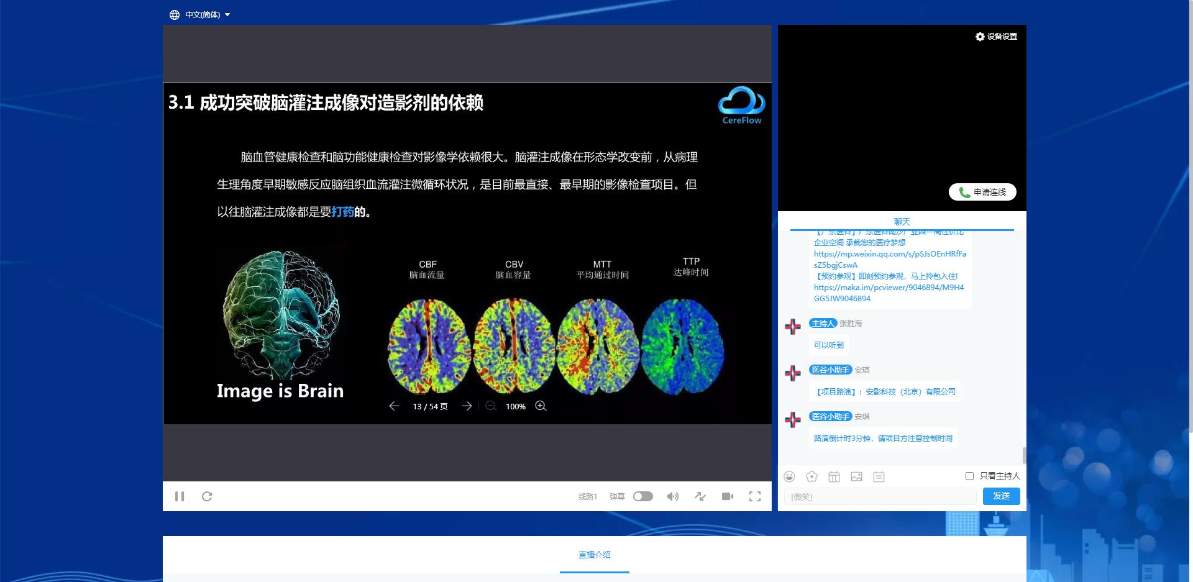Click the gift box icon in chat
The height and width of the screenshot is (582, 1193).
click(x=834, y=476)
